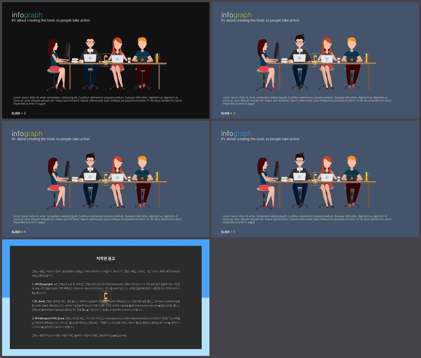This screenshot has height=358, width=421.
Task: Click the 'SLIDE 3' footer label
Action: (228, 113)
